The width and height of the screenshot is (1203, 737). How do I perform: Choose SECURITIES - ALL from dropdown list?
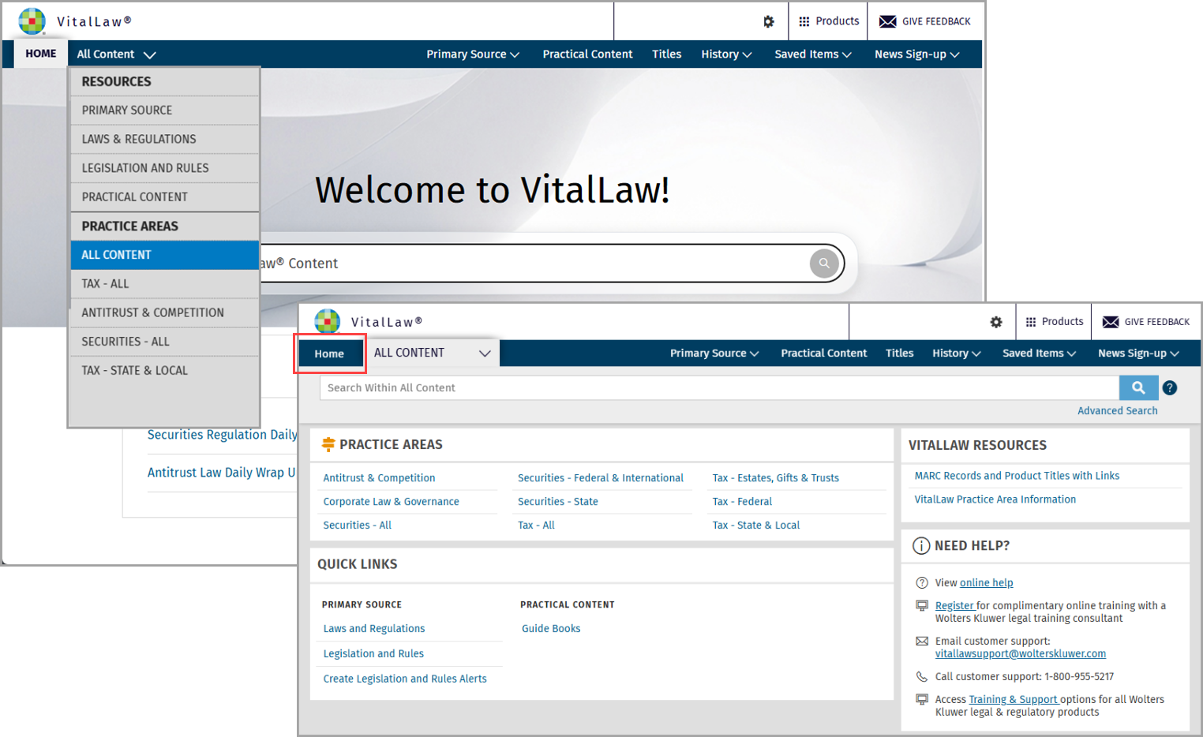[165, 342]
